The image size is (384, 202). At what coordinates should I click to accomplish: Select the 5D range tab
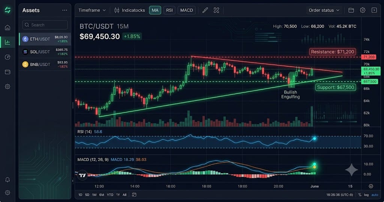87,195
